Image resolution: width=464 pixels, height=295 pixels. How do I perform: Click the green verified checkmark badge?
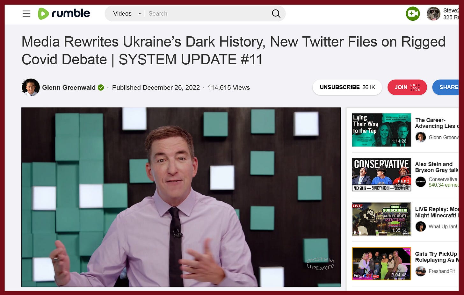pos(101,88)
